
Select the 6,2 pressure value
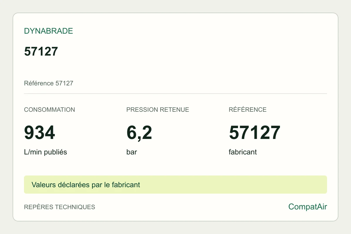click(x=139, y=133)
